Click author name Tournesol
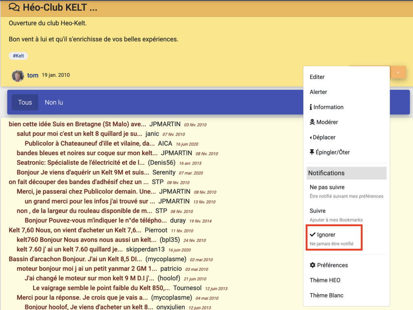 pyautogui.click(x=187, y=288)
